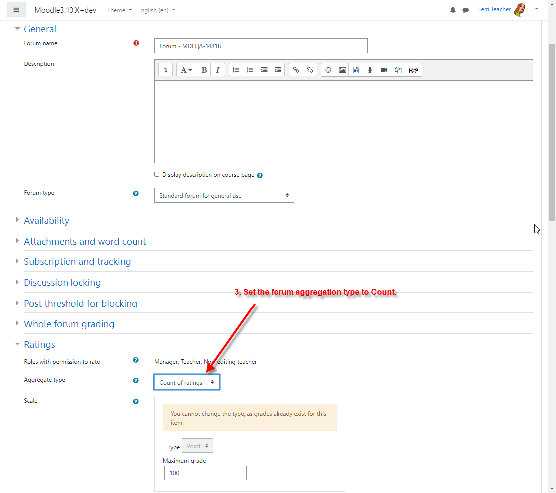Open the emoji picker

tap(328, 70)
